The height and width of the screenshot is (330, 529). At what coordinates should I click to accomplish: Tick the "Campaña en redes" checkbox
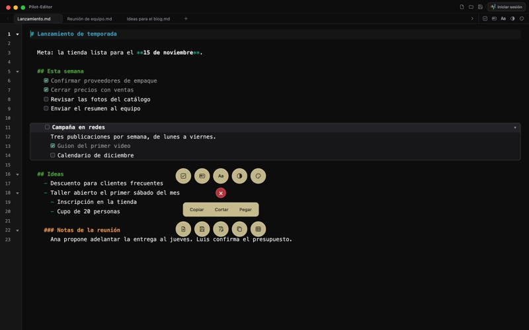[x=47, y=127]
